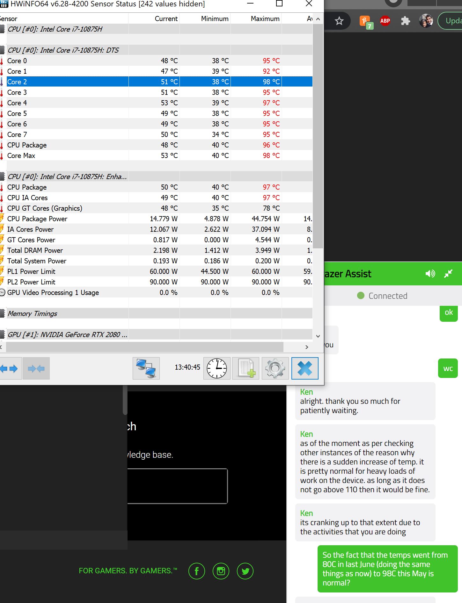
Task: Open HWiNFO sensor settings gear
Action: point(275,368)
